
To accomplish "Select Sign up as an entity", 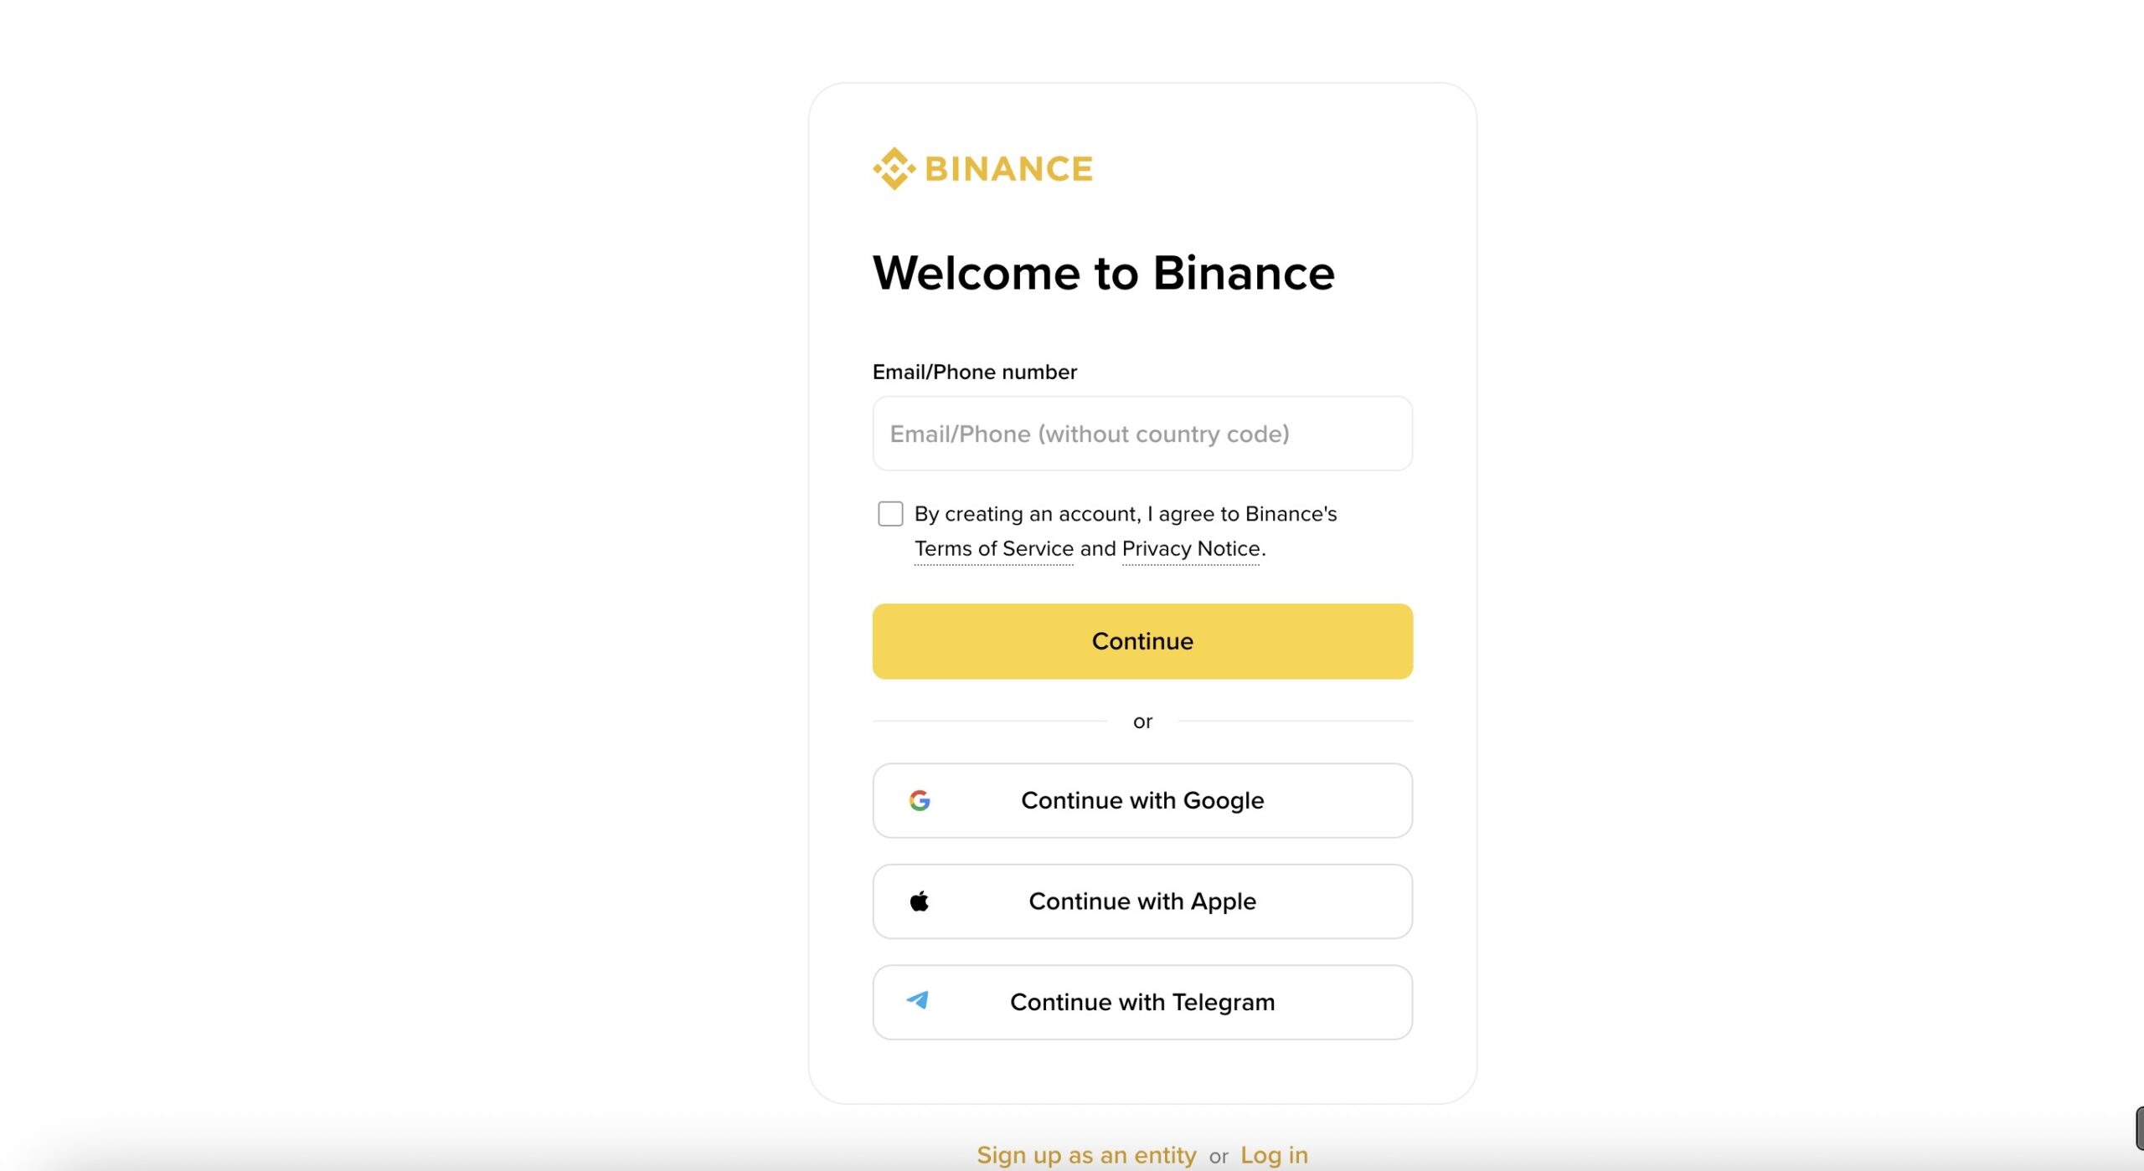I will click(x=1086, y=1154).
